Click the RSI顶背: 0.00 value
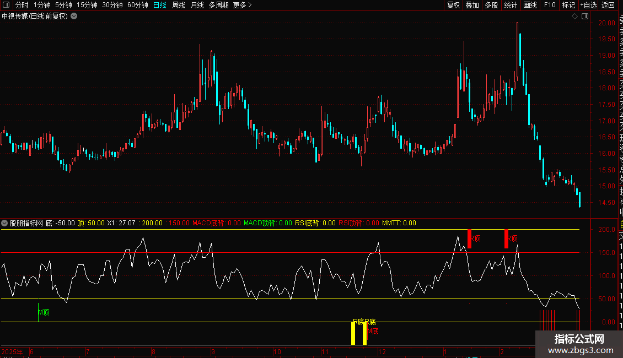The height and width of the screenshot is (358, 623). [359, 223]
